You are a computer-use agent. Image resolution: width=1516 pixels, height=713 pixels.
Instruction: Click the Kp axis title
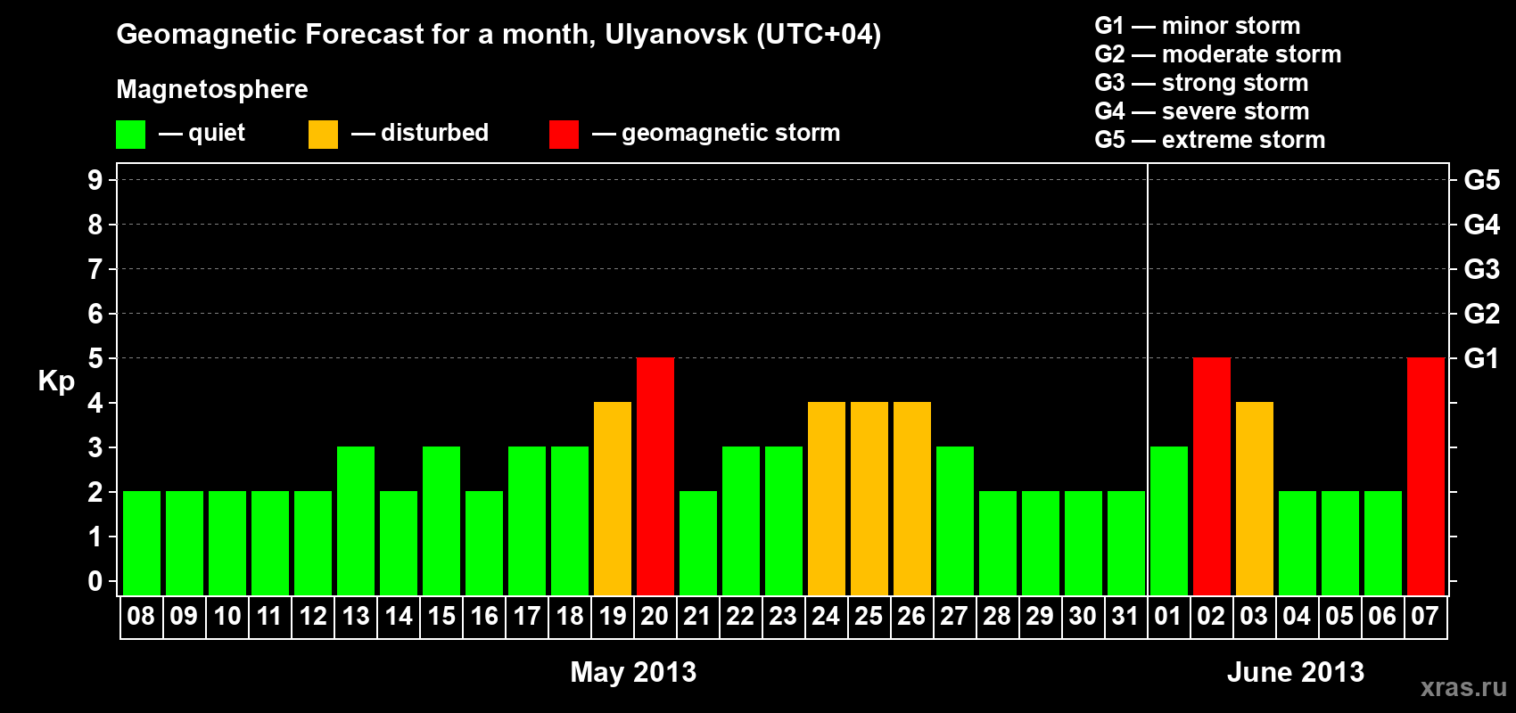56,381
